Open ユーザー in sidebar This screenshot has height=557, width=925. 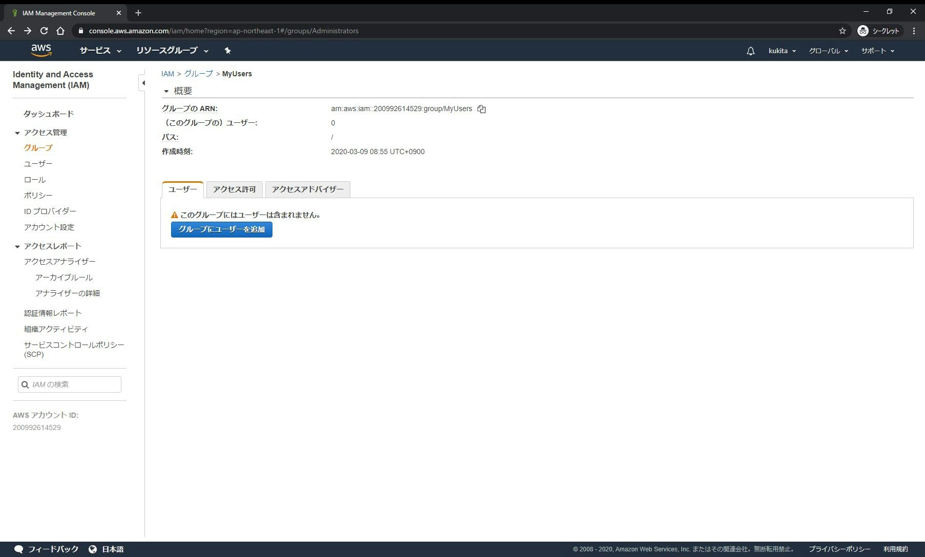(38, 163)
